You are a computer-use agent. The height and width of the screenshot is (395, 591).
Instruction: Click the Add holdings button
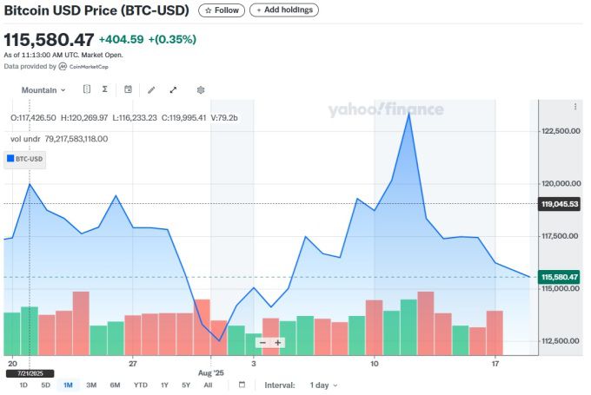pyautogui.click(x=284, y=10)
